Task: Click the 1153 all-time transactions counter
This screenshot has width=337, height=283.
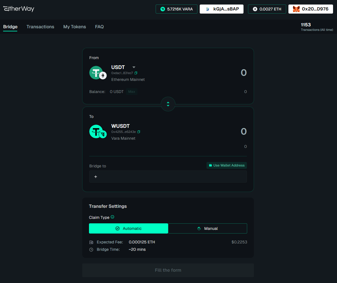Action: (x=317, y=27)
